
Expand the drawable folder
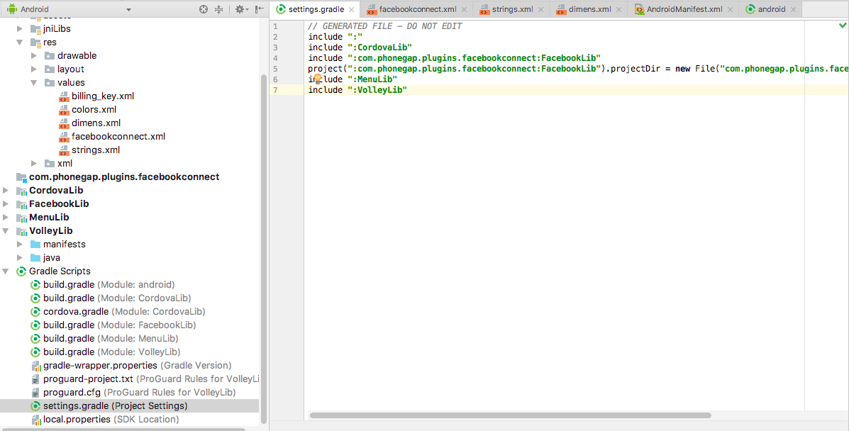[34, 56]
